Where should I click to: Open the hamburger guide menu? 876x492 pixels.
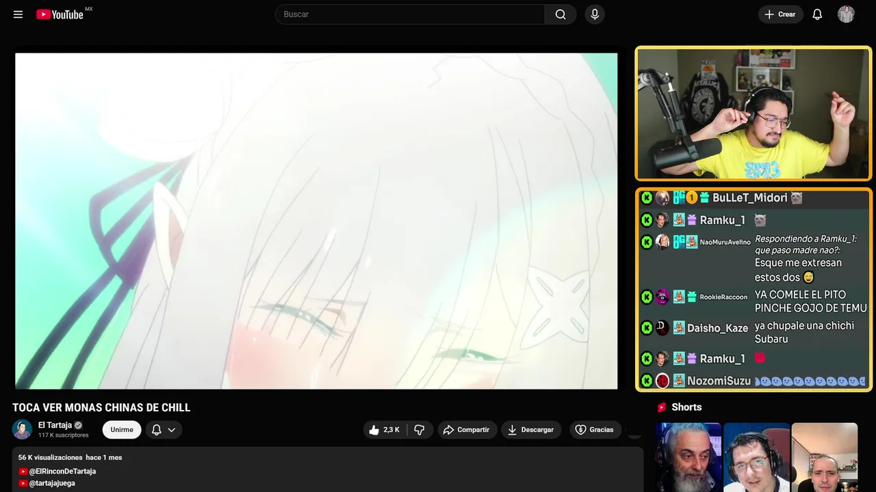pyautogui.click(x=18, y=14)
